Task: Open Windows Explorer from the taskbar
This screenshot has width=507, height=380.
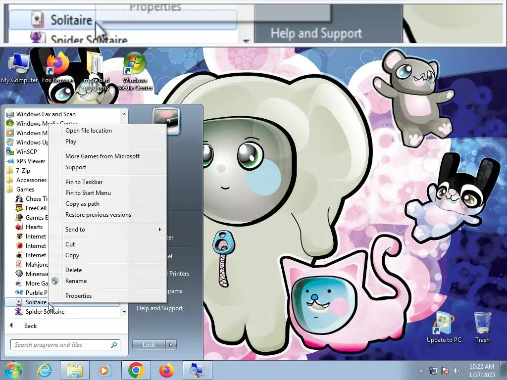Action: click(75, 370)
